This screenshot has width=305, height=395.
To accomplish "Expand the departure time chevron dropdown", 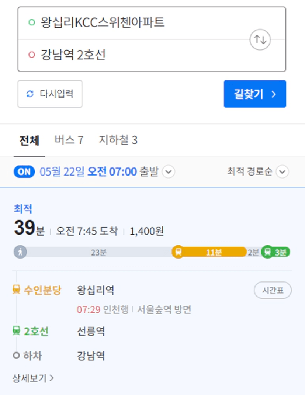I will pos(169,172).
